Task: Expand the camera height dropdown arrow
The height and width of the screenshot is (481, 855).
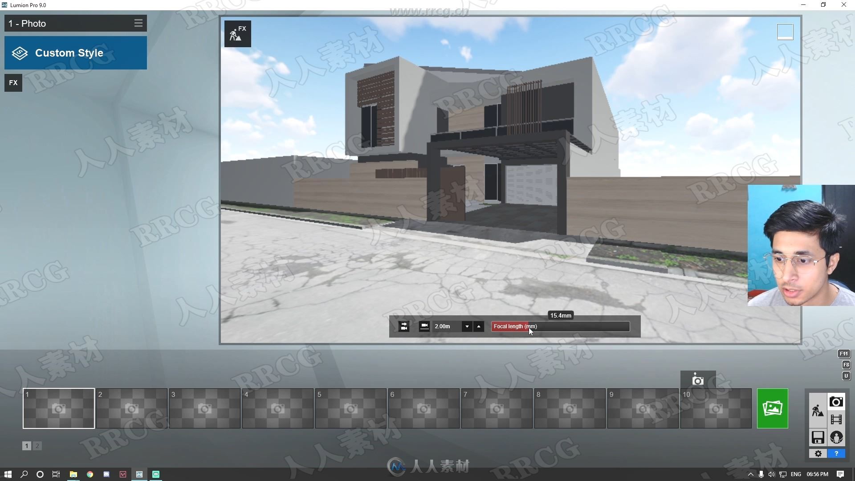Action: click(x=466, y=326)
